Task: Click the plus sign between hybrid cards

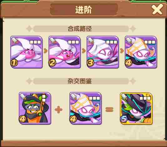Action: [x=58, y=109]
